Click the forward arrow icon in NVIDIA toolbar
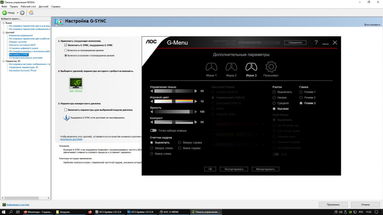Screen dimensions: 383x215 22,13
